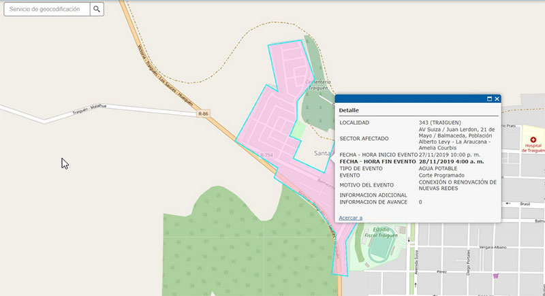
Task: Click the Detalle popup blue title bar
Action: point(409,99)
